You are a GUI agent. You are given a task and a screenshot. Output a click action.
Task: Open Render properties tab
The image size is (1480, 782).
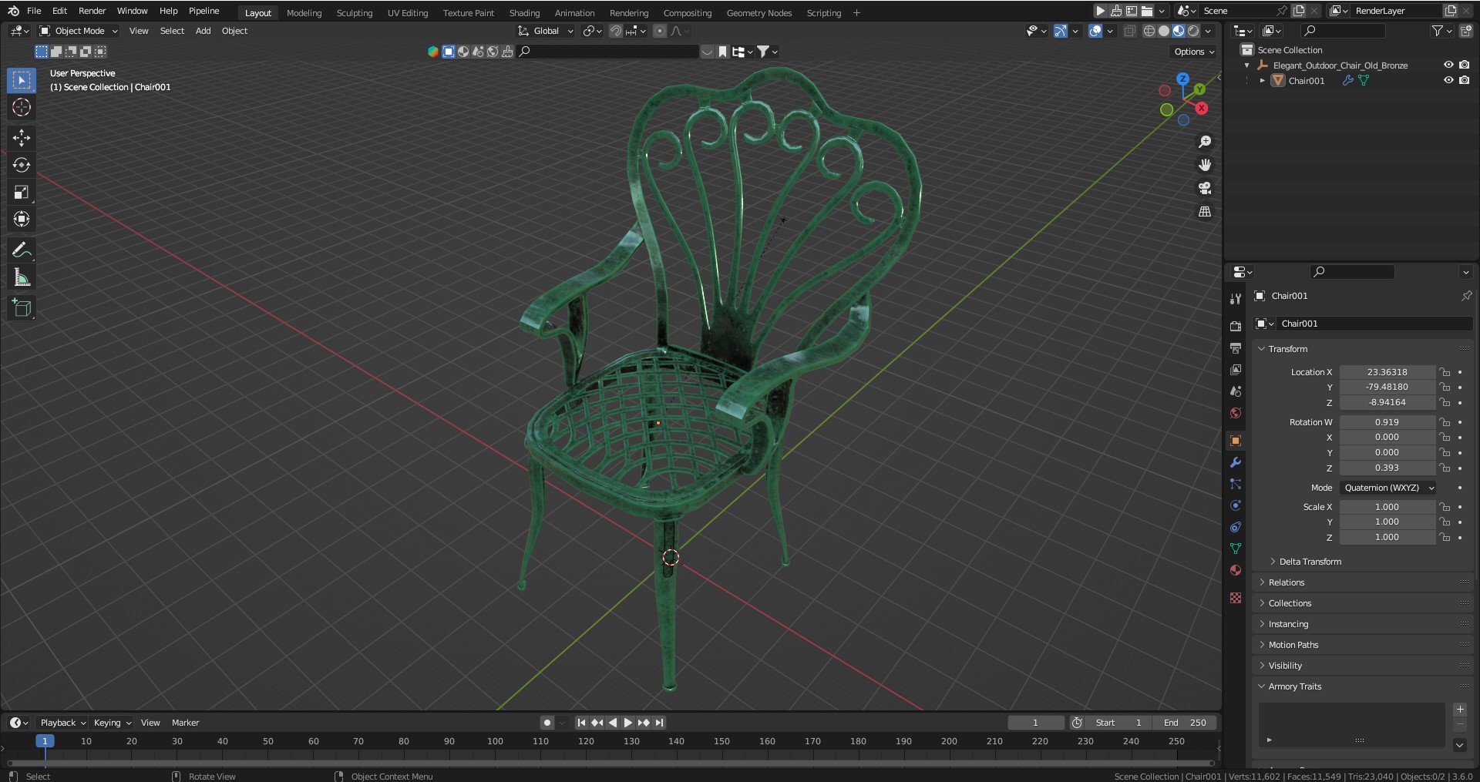click(1236, 326)
